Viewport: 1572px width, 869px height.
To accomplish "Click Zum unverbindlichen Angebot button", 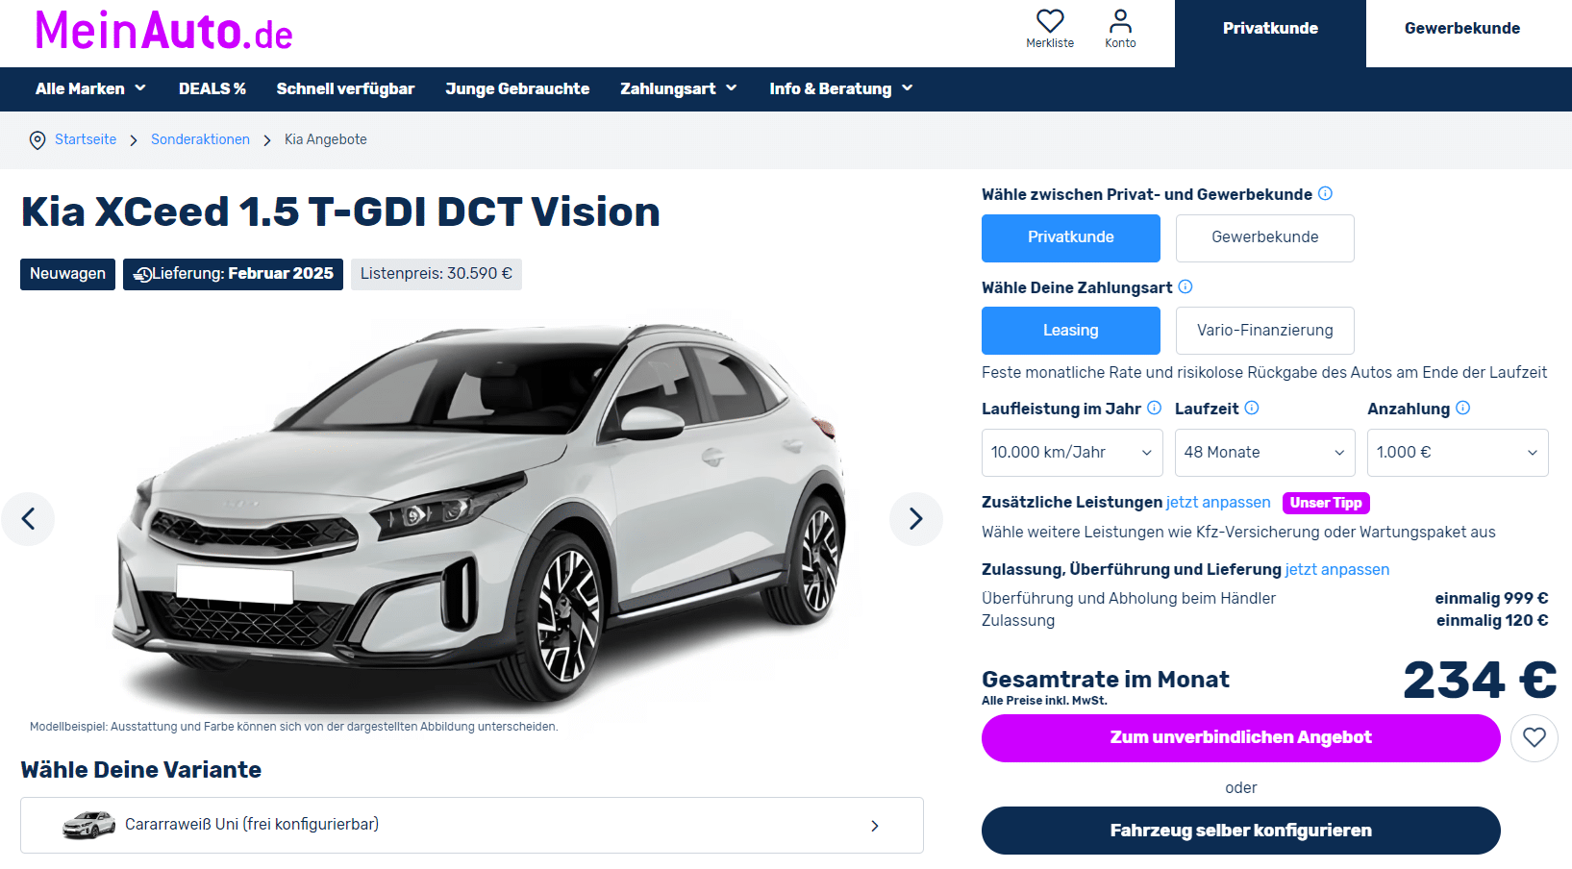I will (x=1241, y=738).
